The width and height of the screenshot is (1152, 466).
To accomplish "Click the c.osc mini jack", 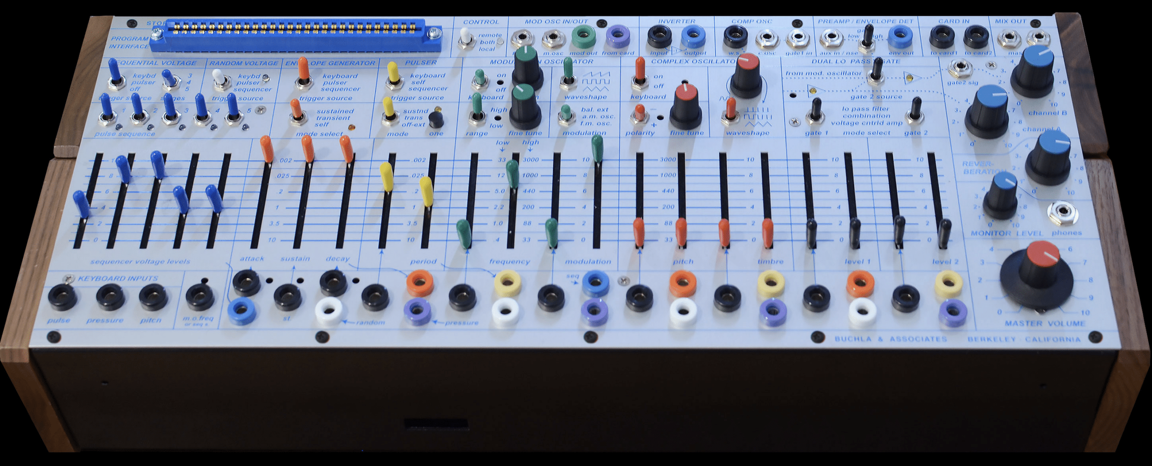I will (767, 40).
